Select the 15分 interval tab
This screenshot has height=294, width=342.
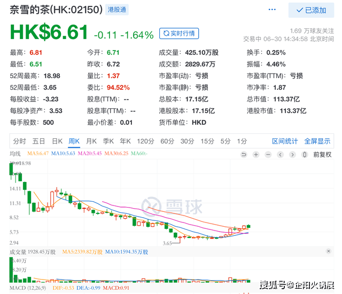207,141
